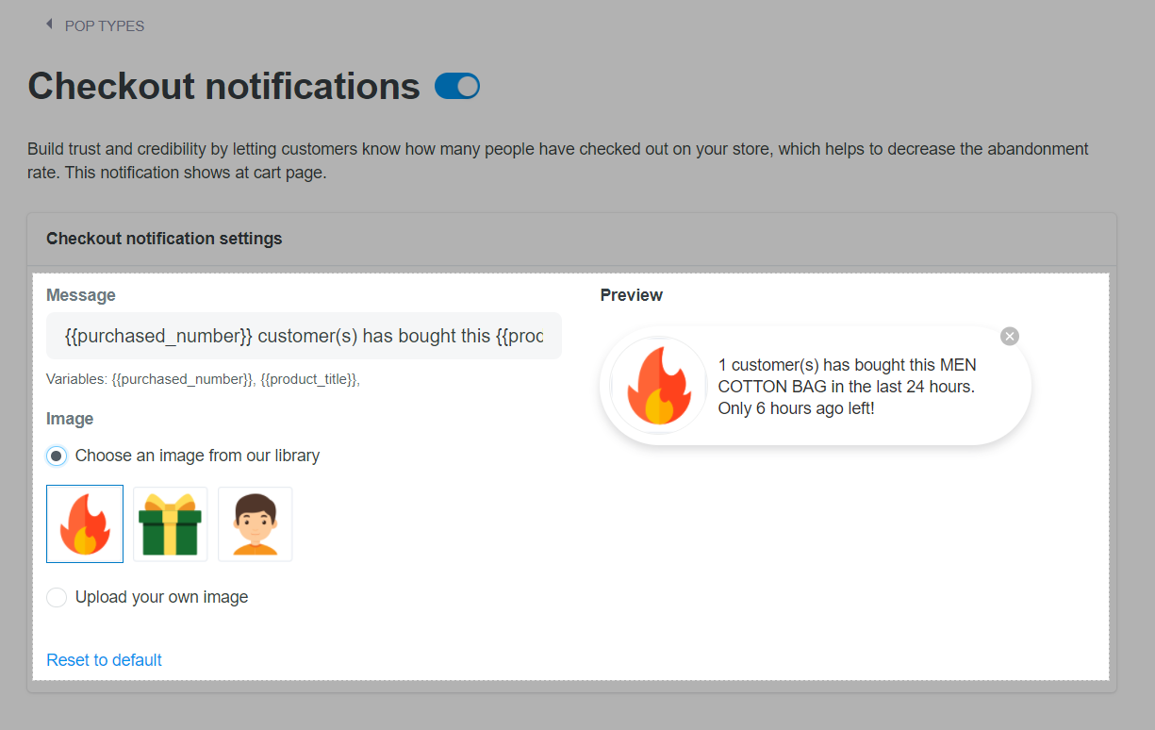Viewport: 1155px width, 730px height.
Task: Select the person avatar library image
Action: 256,523
